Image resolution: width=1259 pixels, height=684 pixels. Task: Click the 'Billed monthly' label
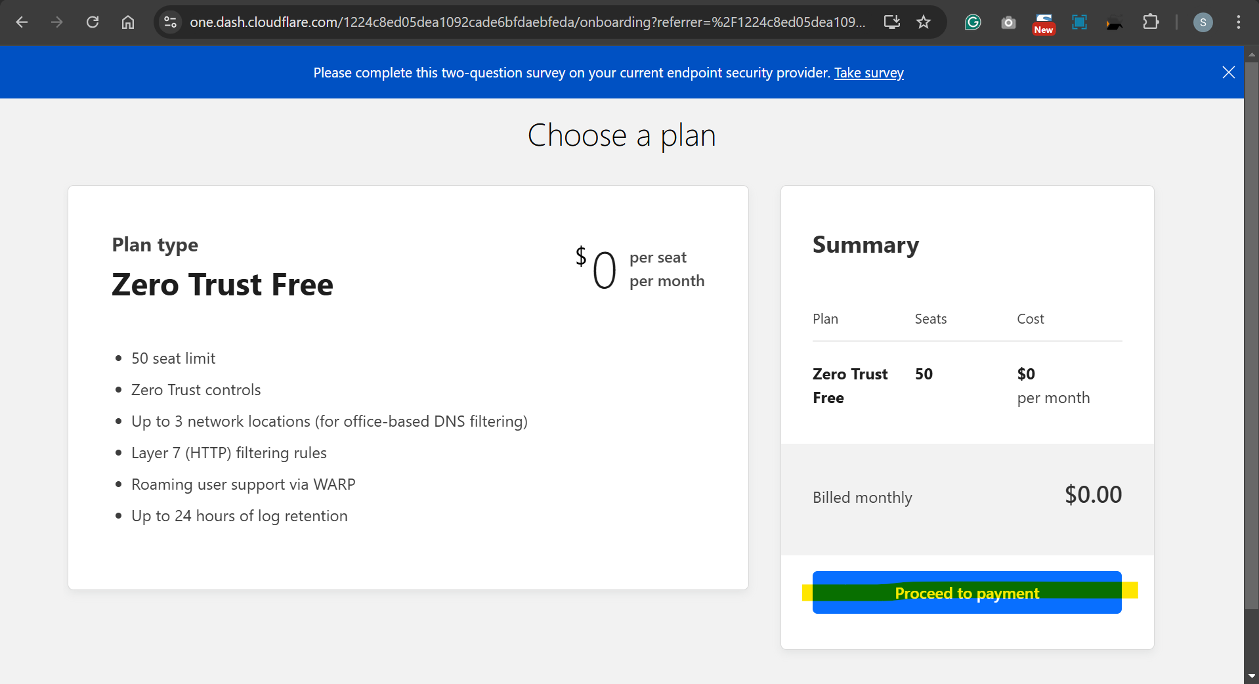coord(863,498)
